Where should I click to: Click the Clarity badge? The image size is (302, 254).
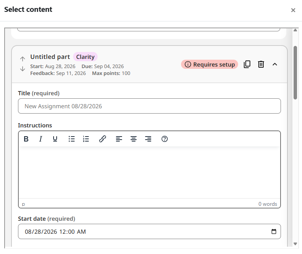(85, 57)
